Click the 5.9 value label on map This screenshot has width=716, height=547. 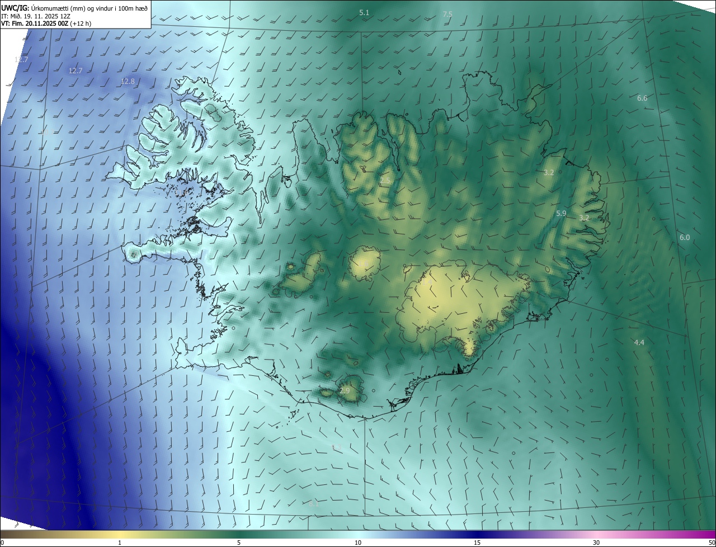click(561, 214)
